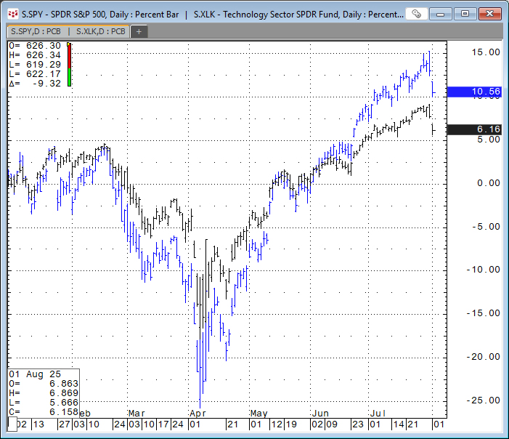This screenshot has height=439, width=509.
Task: Click the blue 10.56 XLK price label
Action: pyautogui.click(x=474, y=92)
